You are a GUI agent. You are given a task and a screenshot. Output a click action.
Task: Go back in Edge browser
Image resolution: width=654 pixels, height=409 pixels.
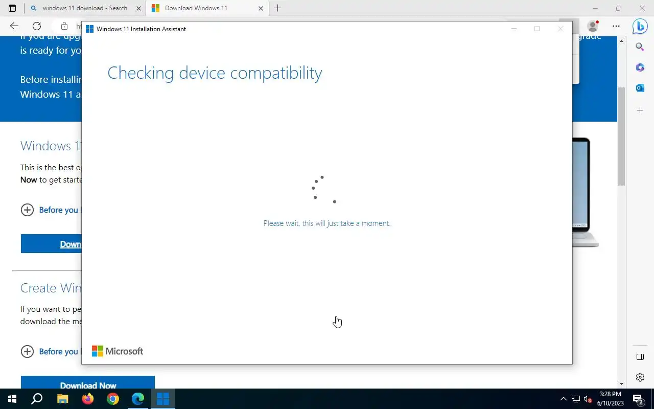(x=14, y=26)
